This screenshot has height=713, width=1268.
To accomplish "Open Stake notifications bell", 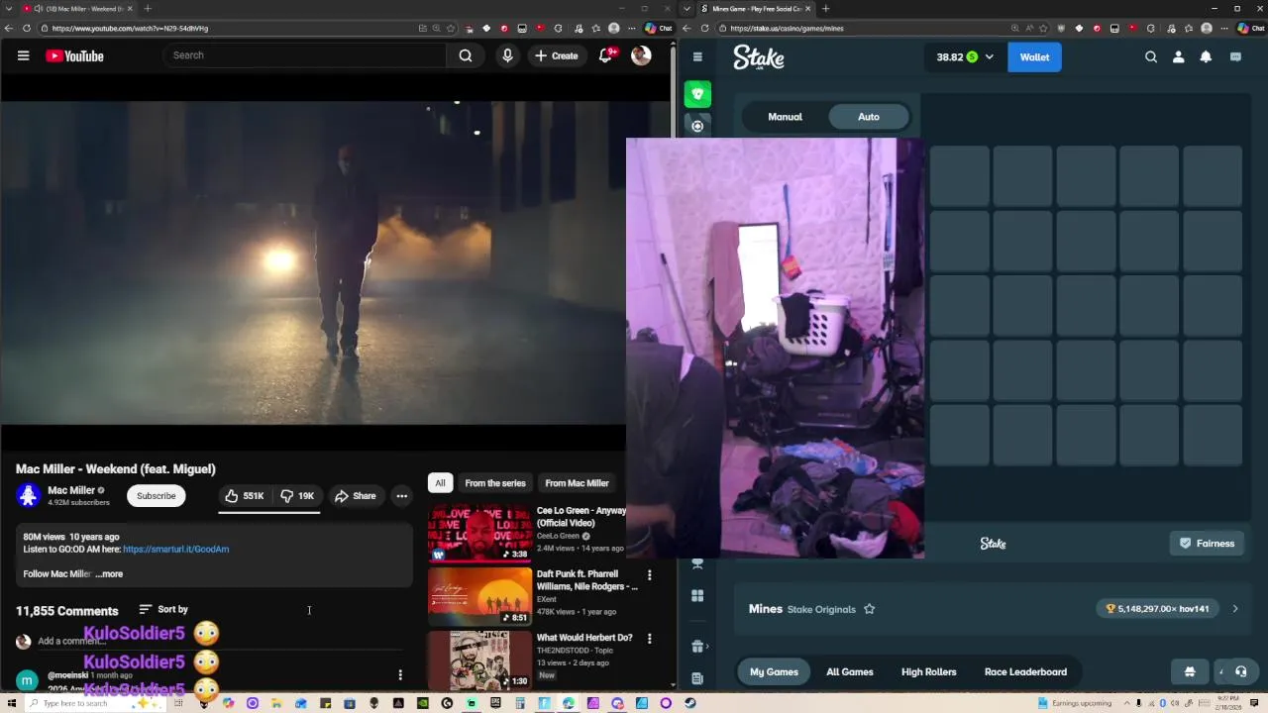I will pos(1206,57).
